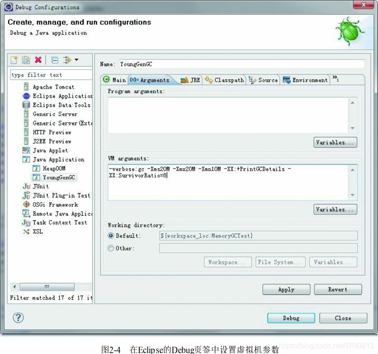Click horizontal scrollbar in configuration tree
Screen dimensions: 378x354
[47, 287]
